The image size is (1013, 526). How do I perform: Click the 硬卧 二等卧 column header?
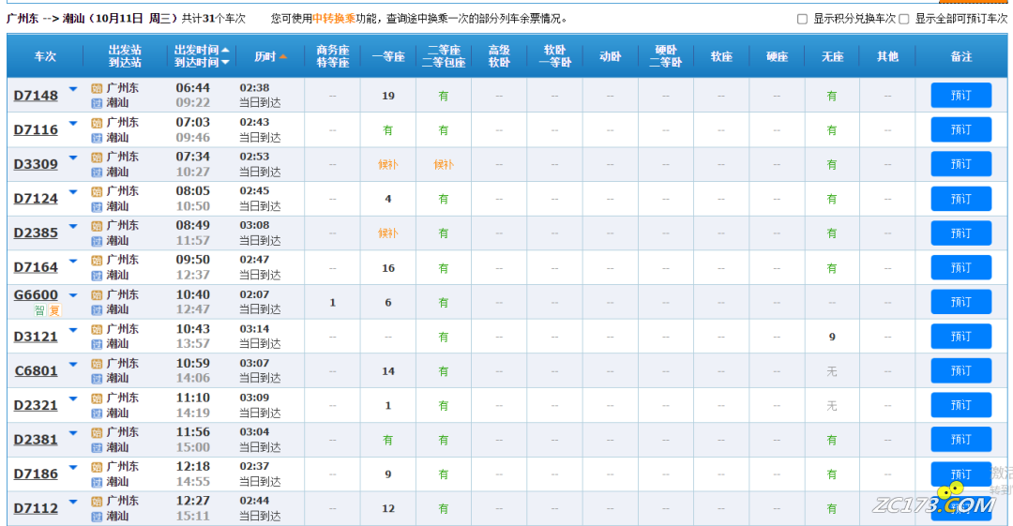(665, 56)
